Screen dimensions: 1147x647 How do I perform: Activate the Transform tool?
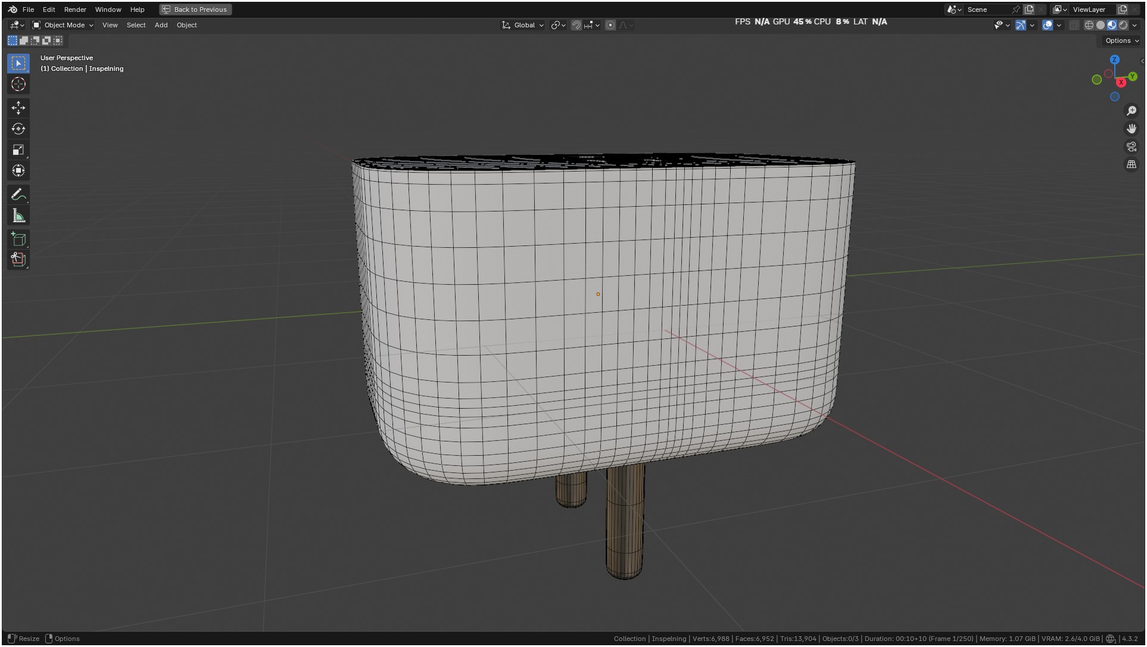coord(18,170)
